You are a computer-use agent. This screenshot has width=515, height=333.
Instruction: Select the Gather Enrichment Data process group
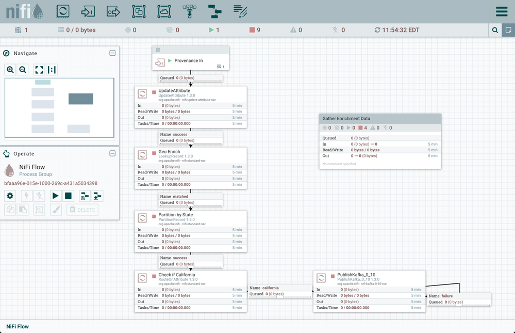tap(380, 119)
